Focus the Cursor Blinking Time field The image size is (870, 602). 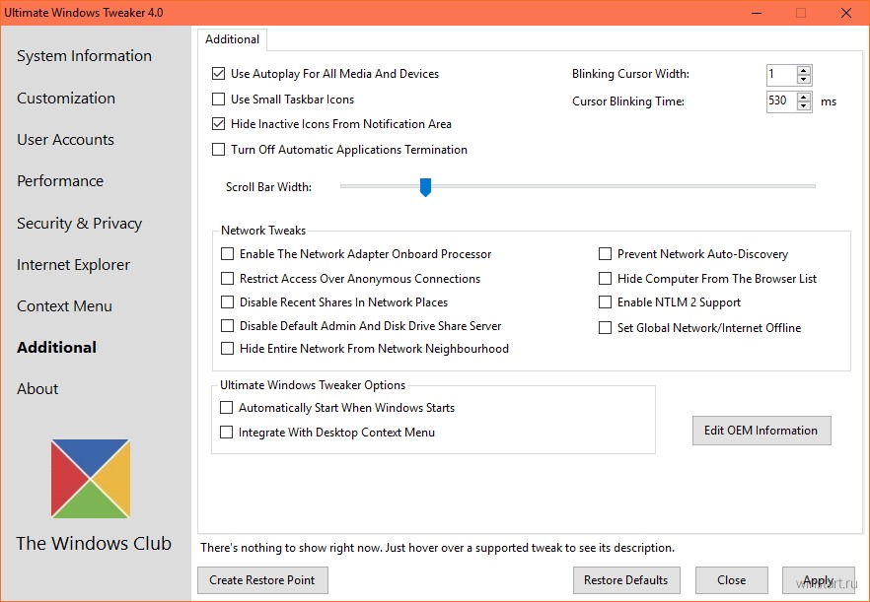point(782,101)
